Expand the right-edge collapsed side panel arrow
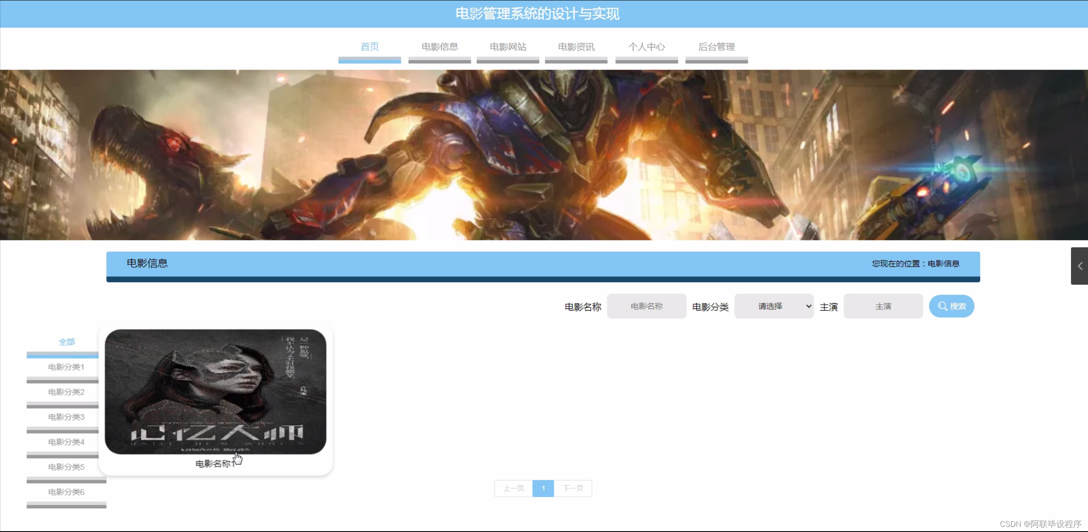 point(1079,266)
